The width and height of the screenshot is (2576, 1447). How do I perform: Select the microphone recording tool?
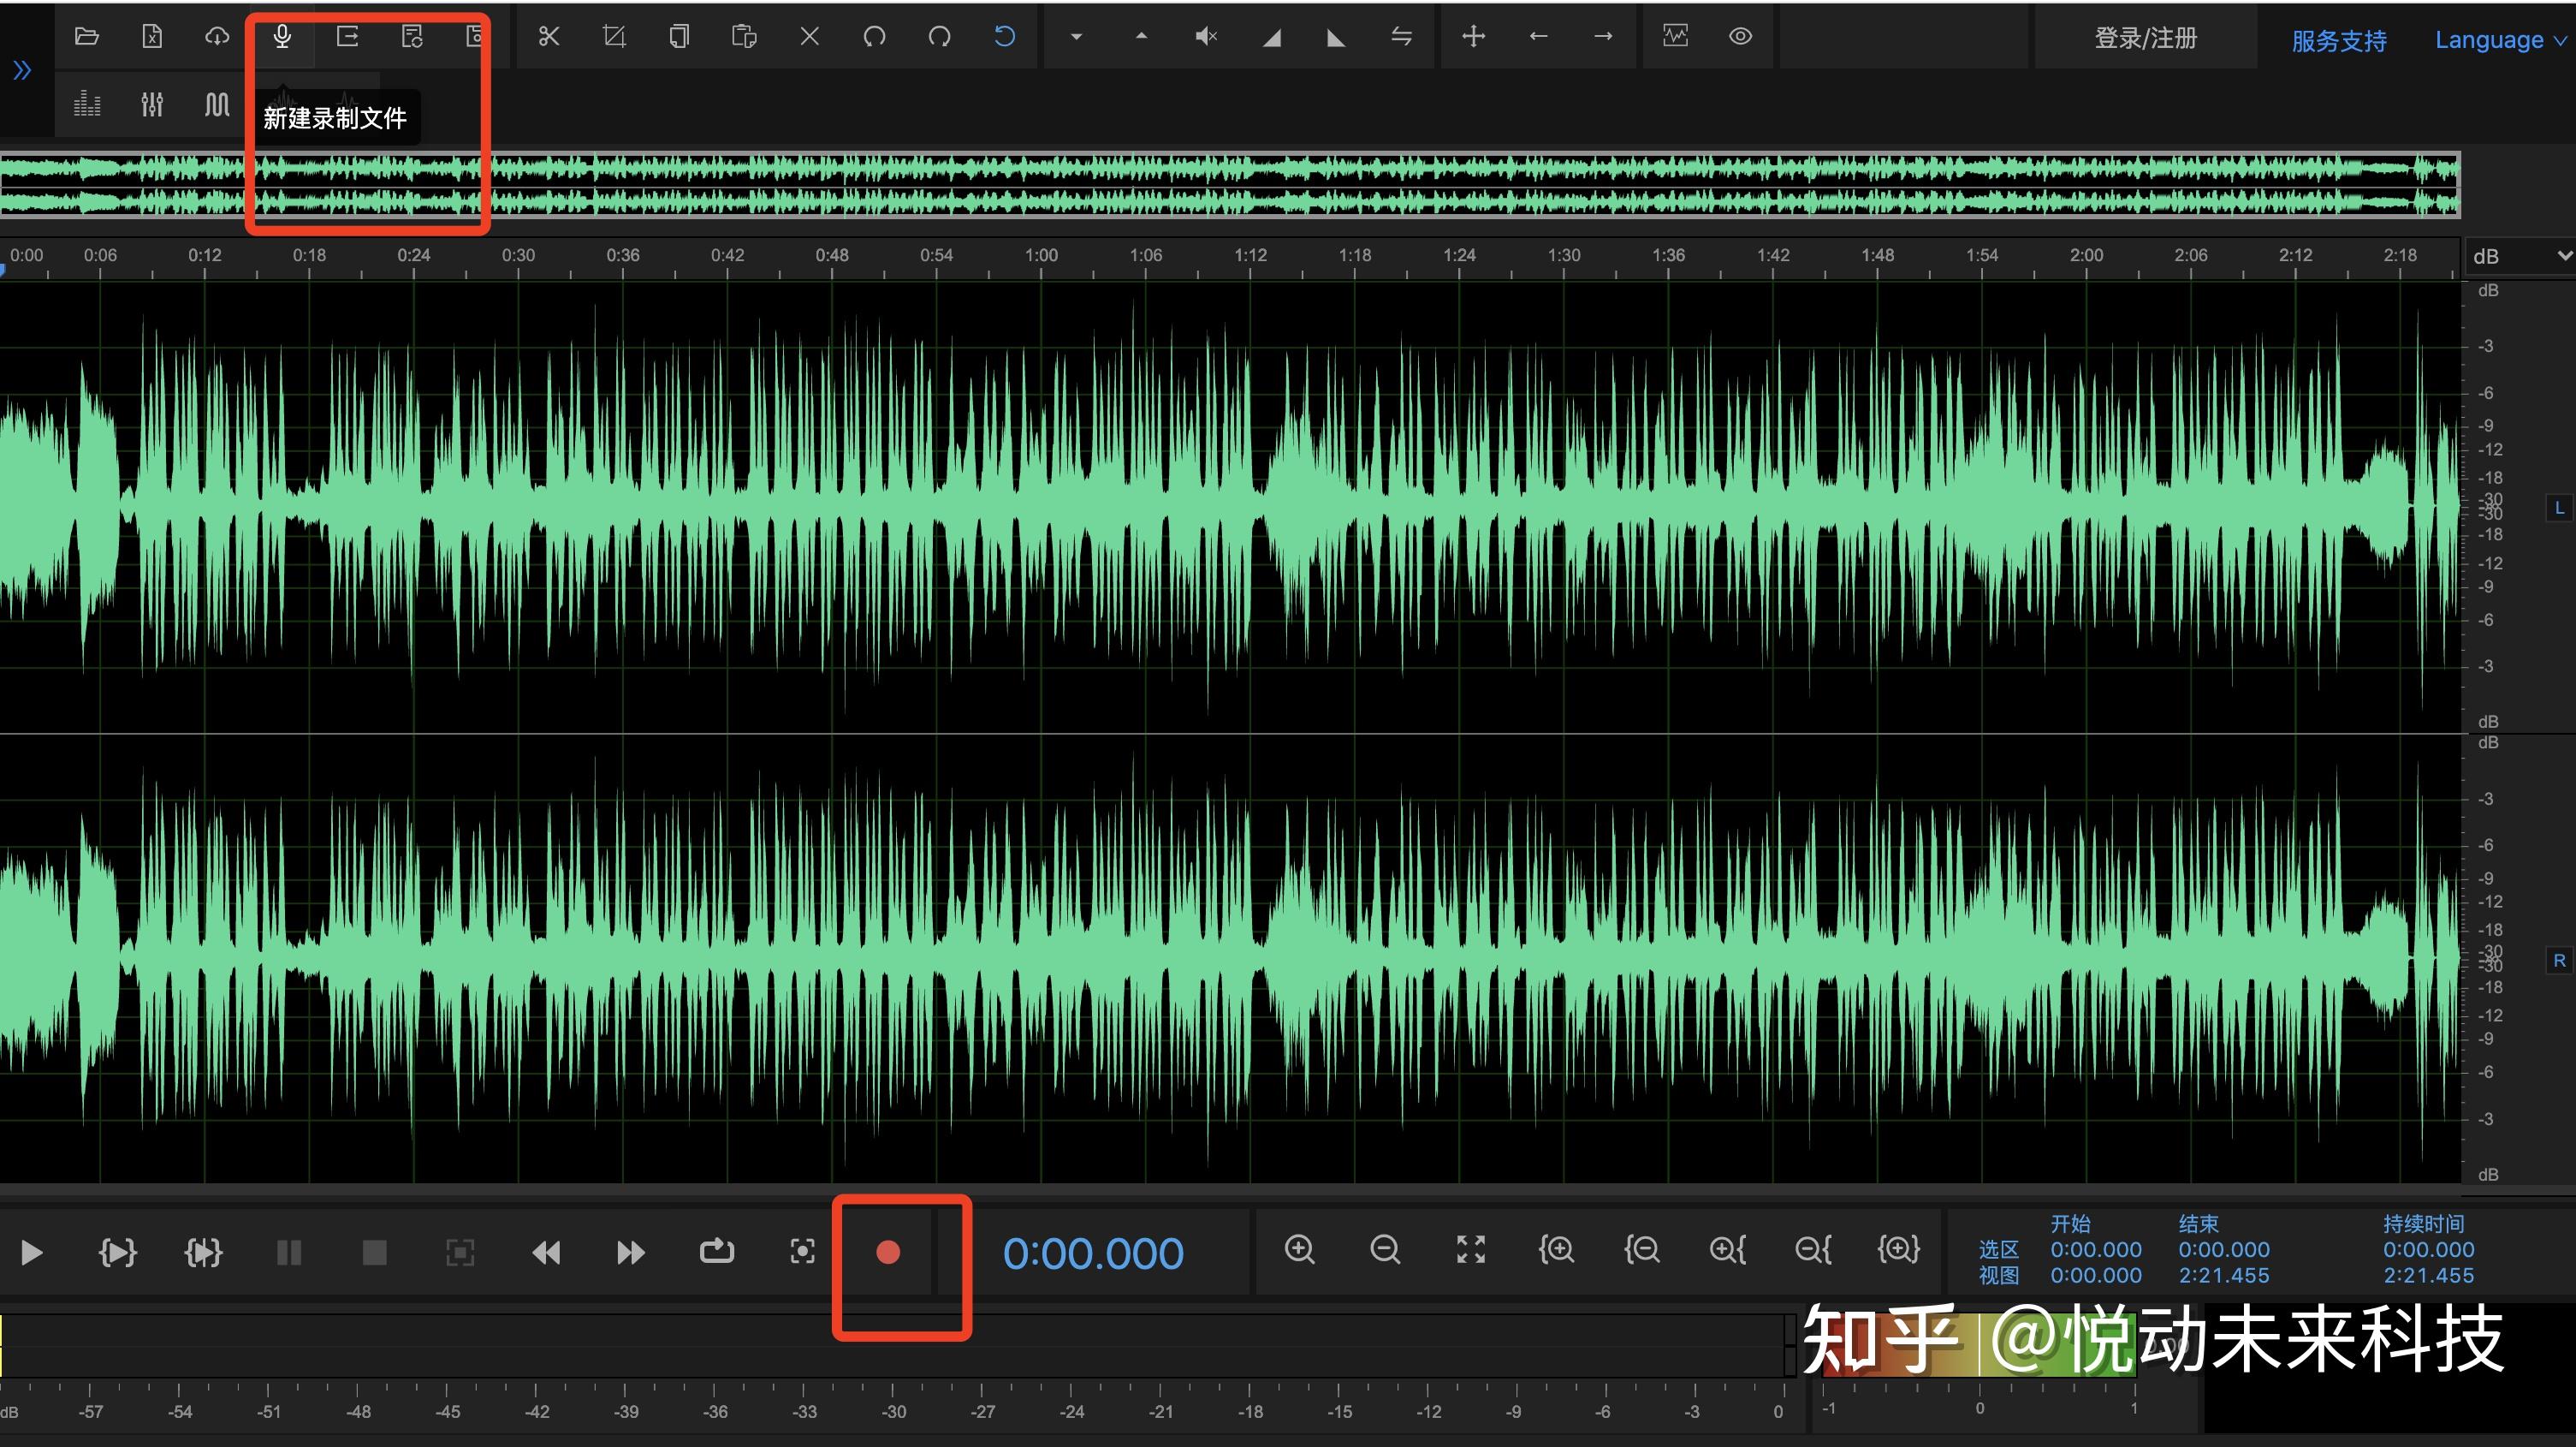[x=281, y=36]
